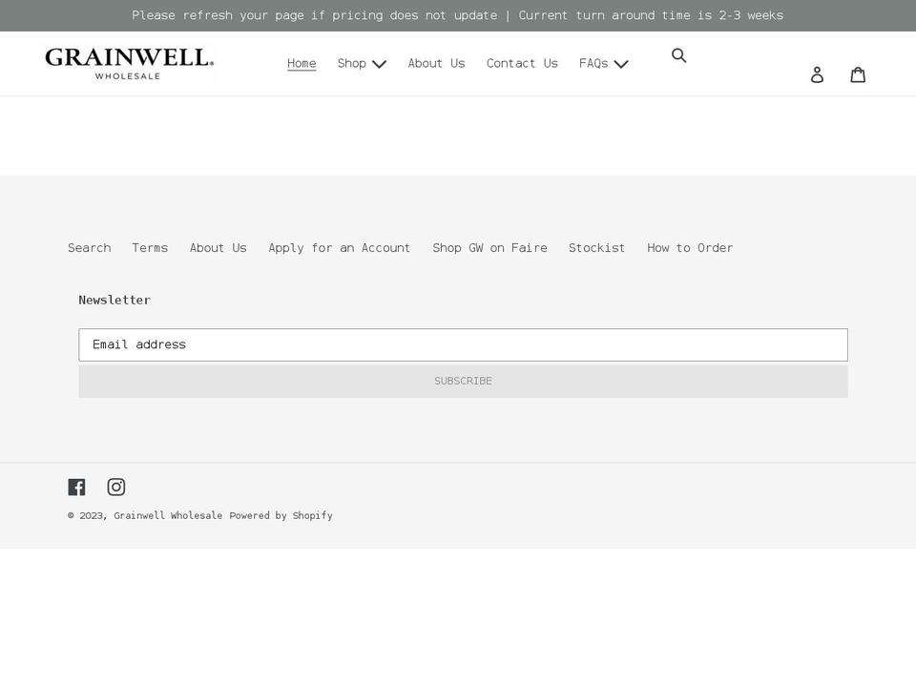Open the Terms footer link
The image size is (916, 687).
click(150, 248)
